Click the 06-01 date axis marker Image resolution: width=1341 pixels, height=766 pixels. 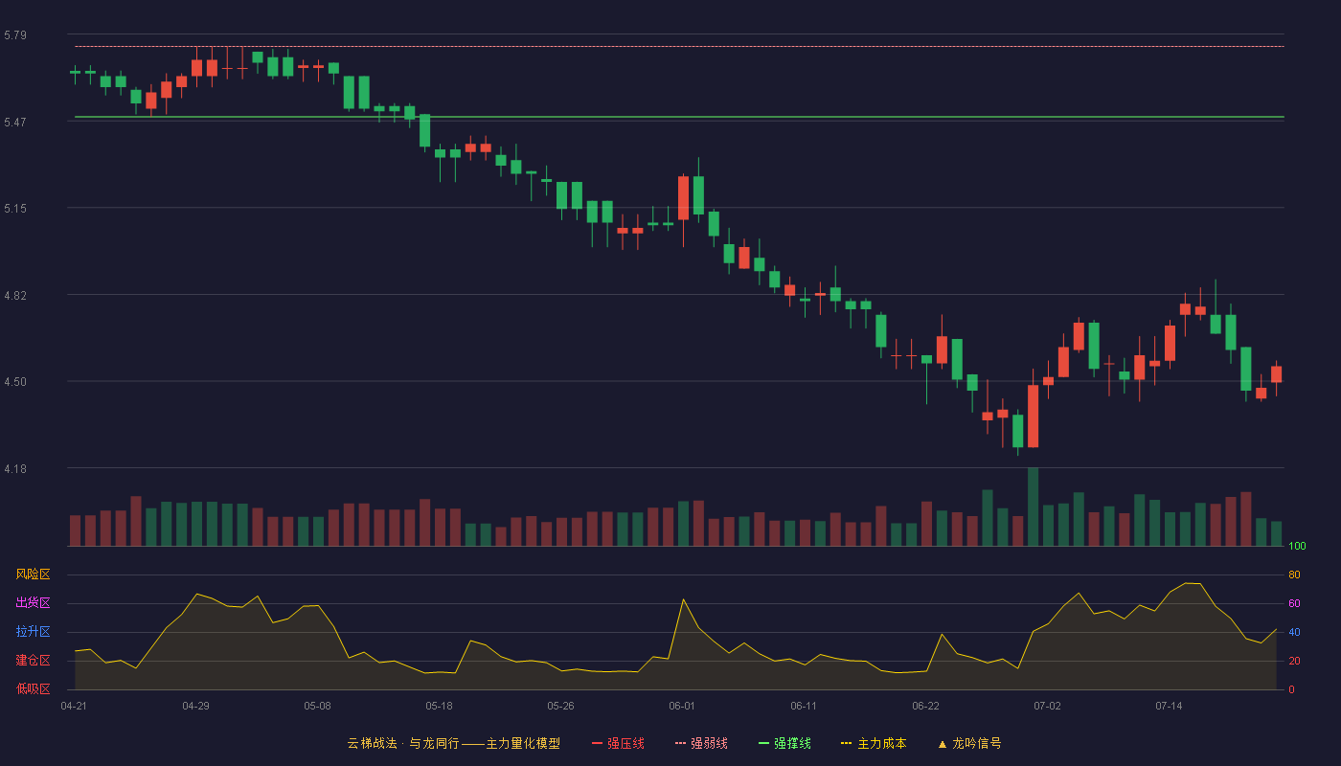tap(682, 706)
